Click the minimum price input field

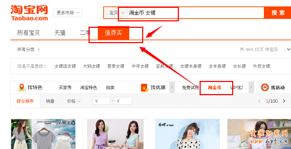102,101
